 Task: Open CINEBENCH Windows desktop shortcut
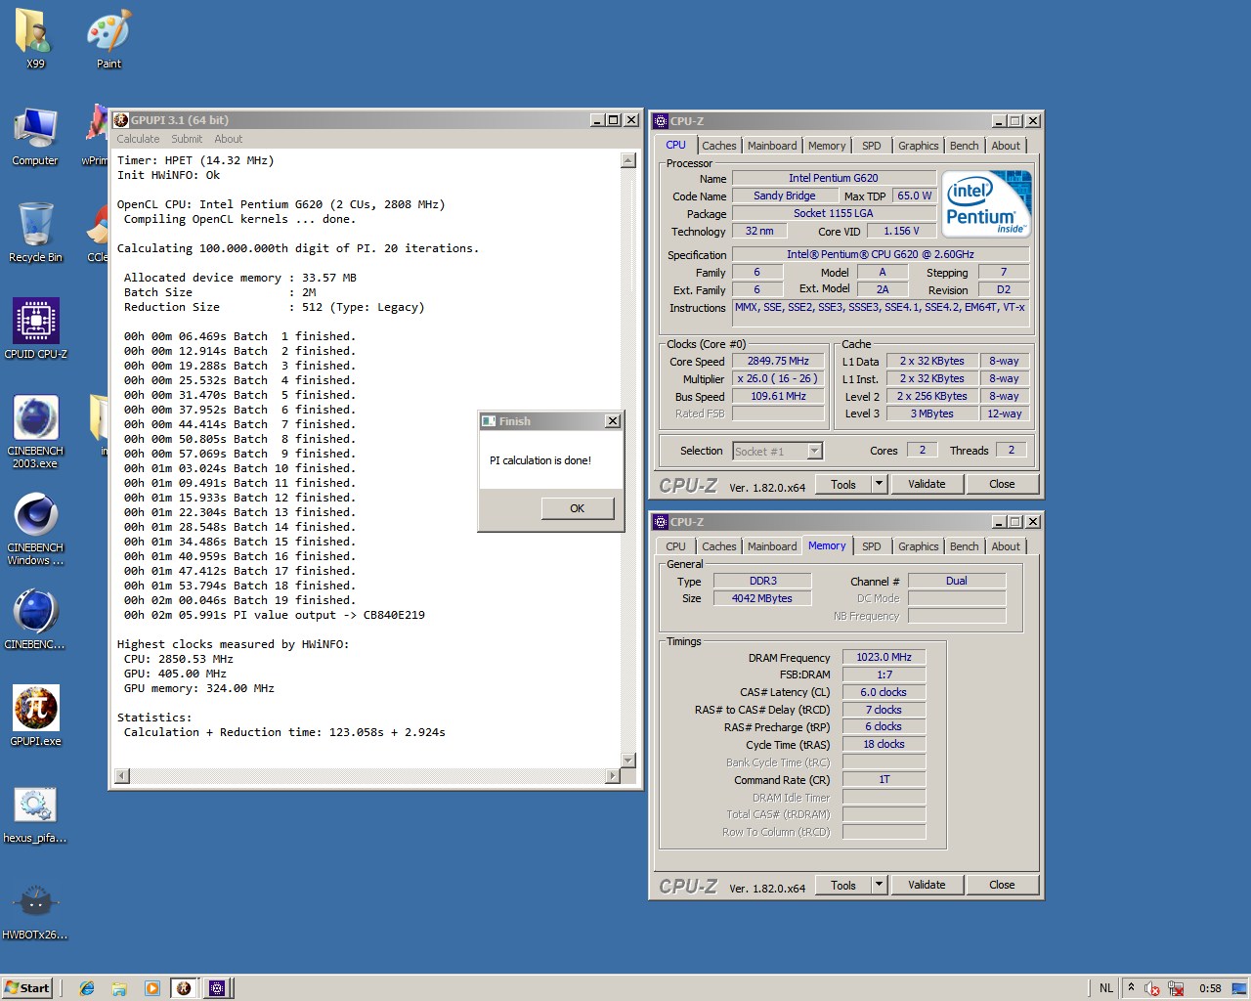(35, 529)
